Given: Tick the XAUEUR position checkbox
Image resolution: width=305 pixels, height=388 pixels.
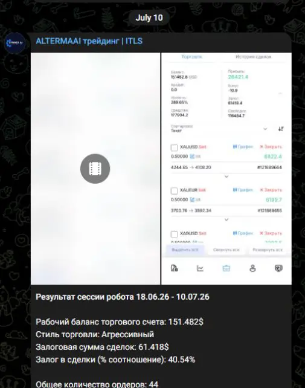Looking at the screenshot, I should [174, 191].
